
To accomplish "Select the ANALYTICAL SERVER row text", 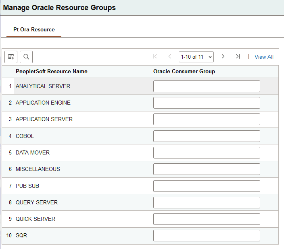I will tap(43, 86).
